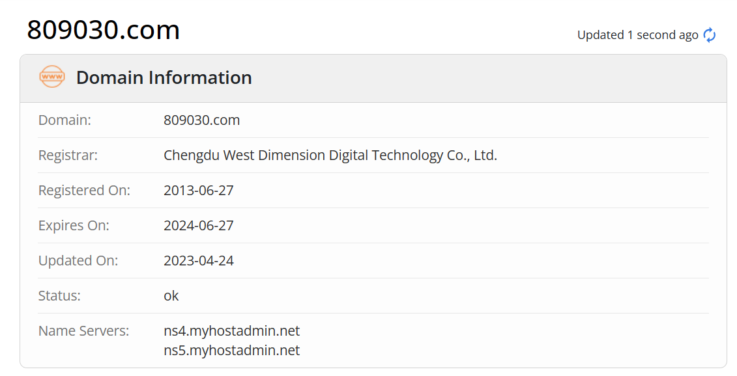Select the 809030.com heading
The image size is (737, 376).
pos(103,30)
